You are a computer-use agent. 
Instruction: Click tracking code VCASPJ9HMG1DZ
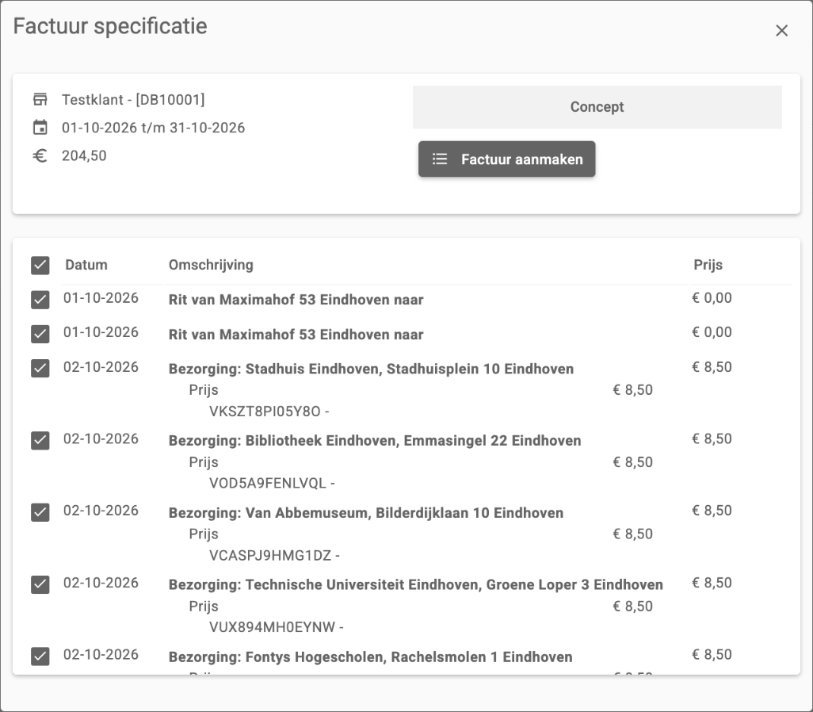(269, 556)
